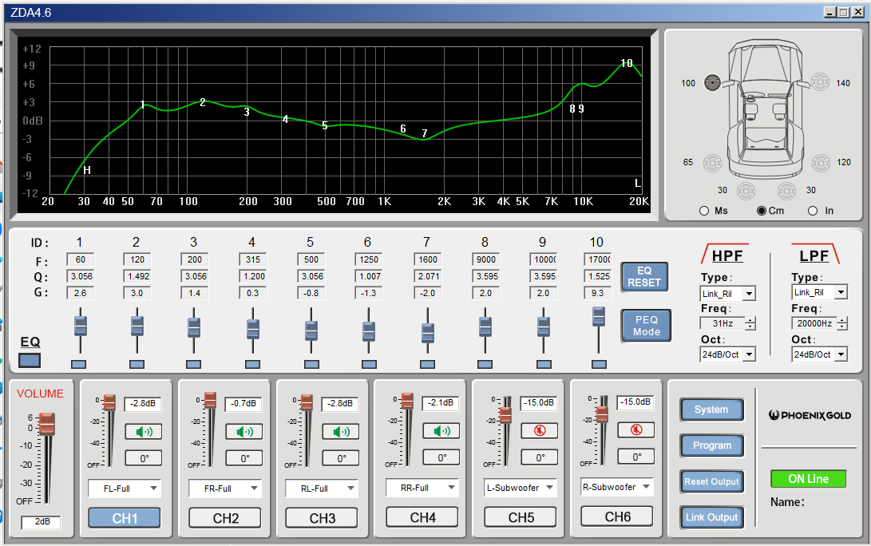Click the green ON Line status button
Image resolution: width=871 pixels, height=546 pixels.
(x=808, y=479)
